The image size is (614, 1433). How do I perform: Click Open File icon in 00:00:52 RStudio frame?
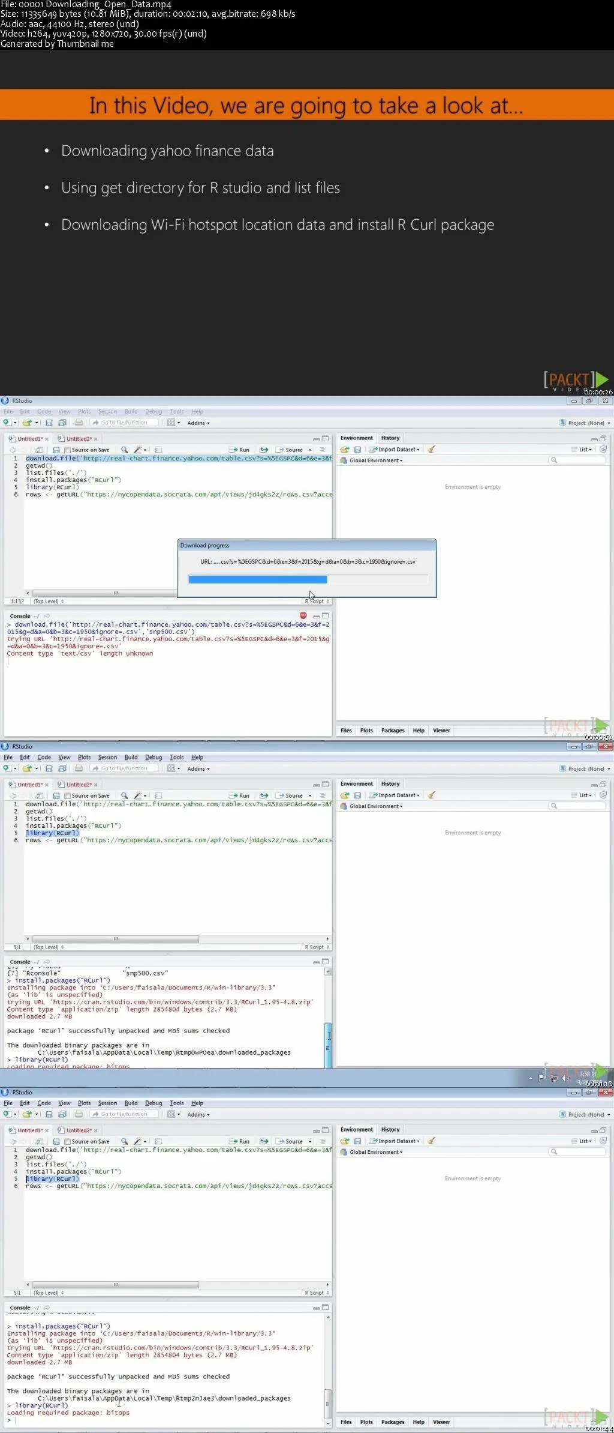click(x=26, y=423)
